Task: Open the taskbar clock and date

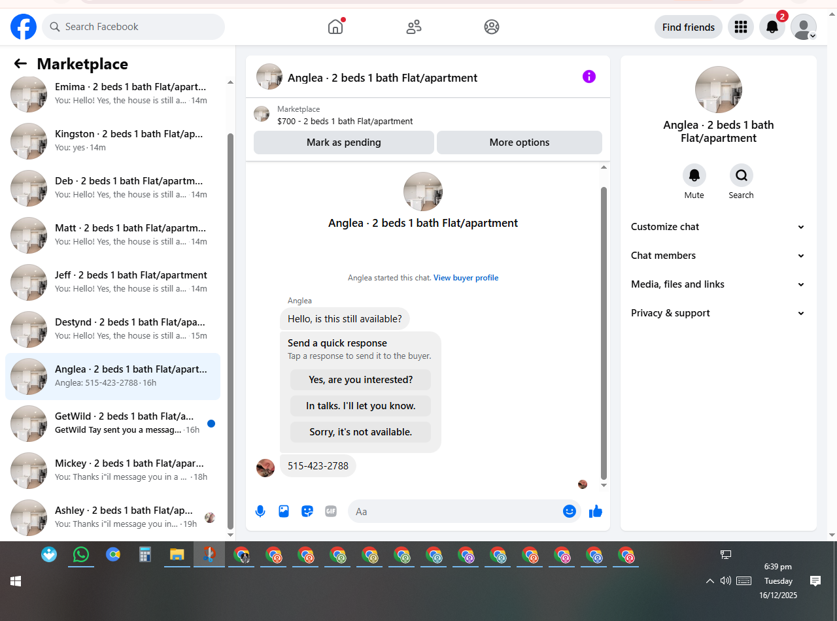Action: click(778, 581)
